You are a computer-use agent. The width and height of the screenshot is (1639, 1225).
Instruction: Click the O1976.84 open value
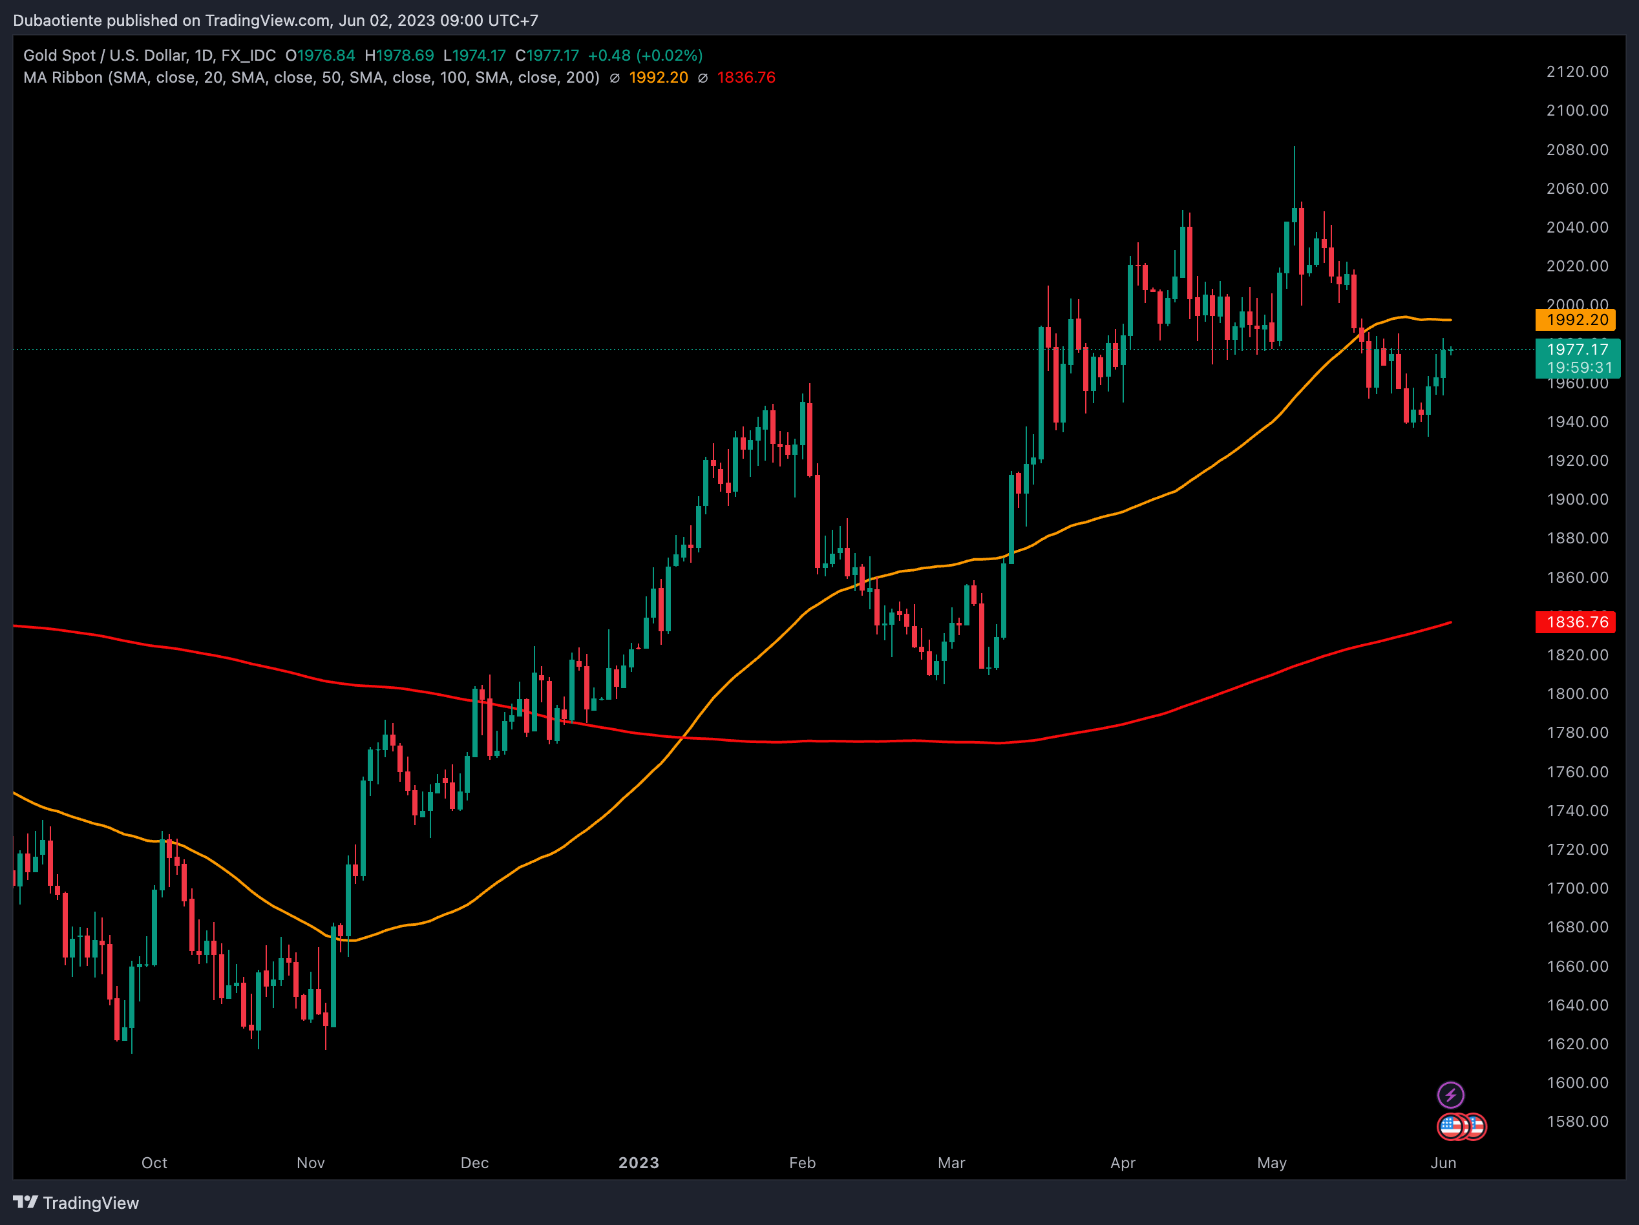tap(320, 56)
